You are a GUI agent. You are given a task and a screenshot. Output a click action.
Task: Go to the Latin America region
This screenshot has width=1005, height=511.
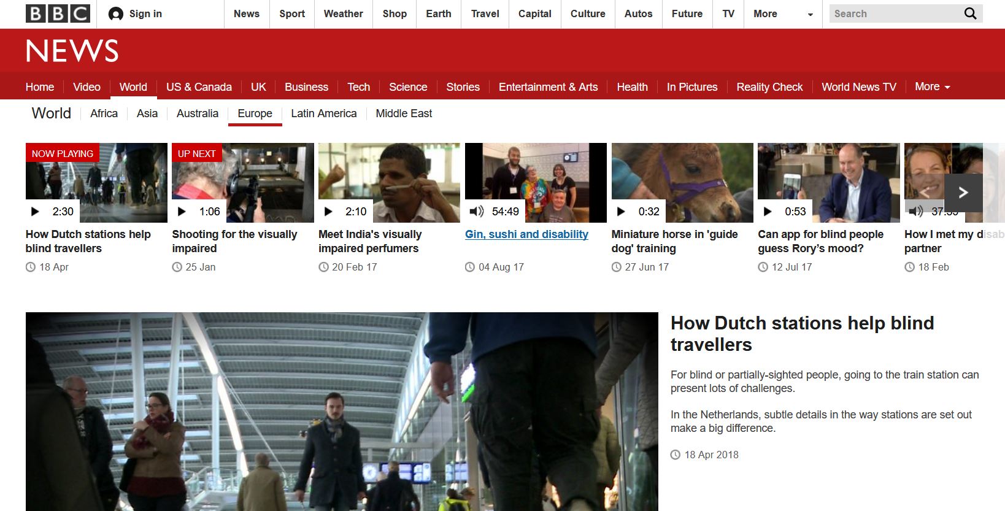323,113
